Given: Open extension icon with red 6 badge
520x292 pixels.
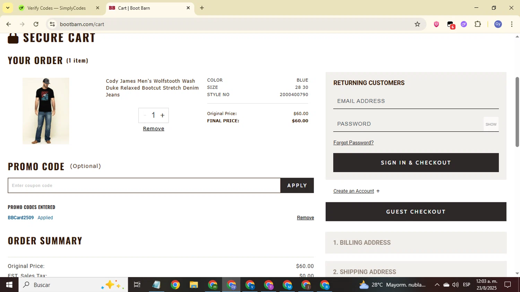Looking at the screenshot, I should [x=451, y=25].
